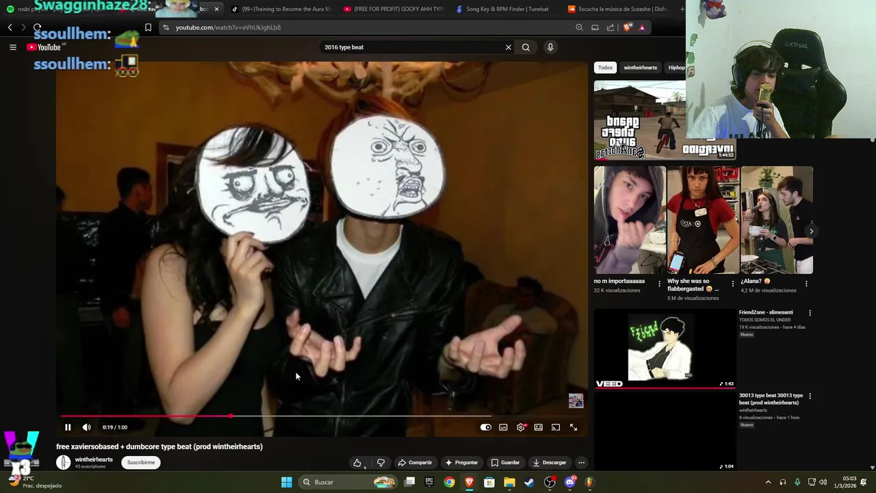Share page icon in address bar
This screenshot has width=876, height=493.
610,27
